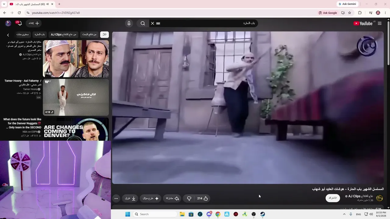390x219 pixels.
Task: Open a new browser tab
Action: (59, 4)
